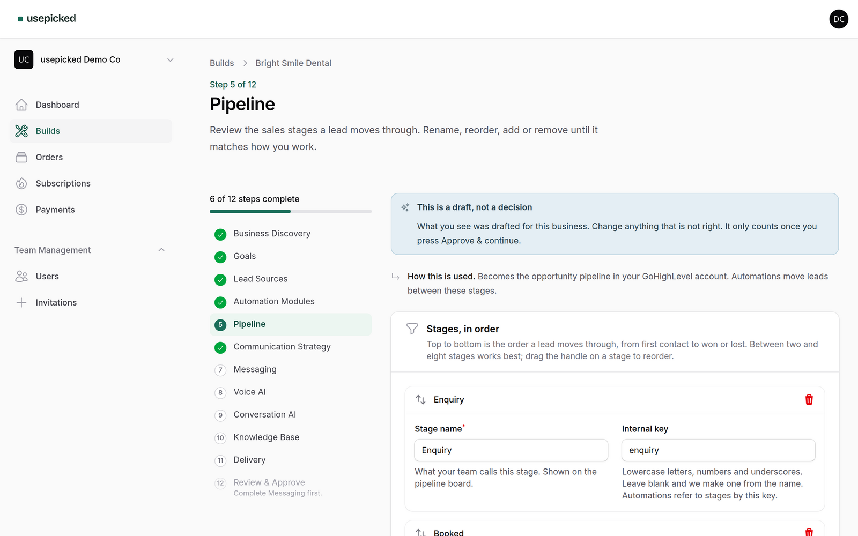
Task: Click the Orders box icon
Action: tap(21, 157)
